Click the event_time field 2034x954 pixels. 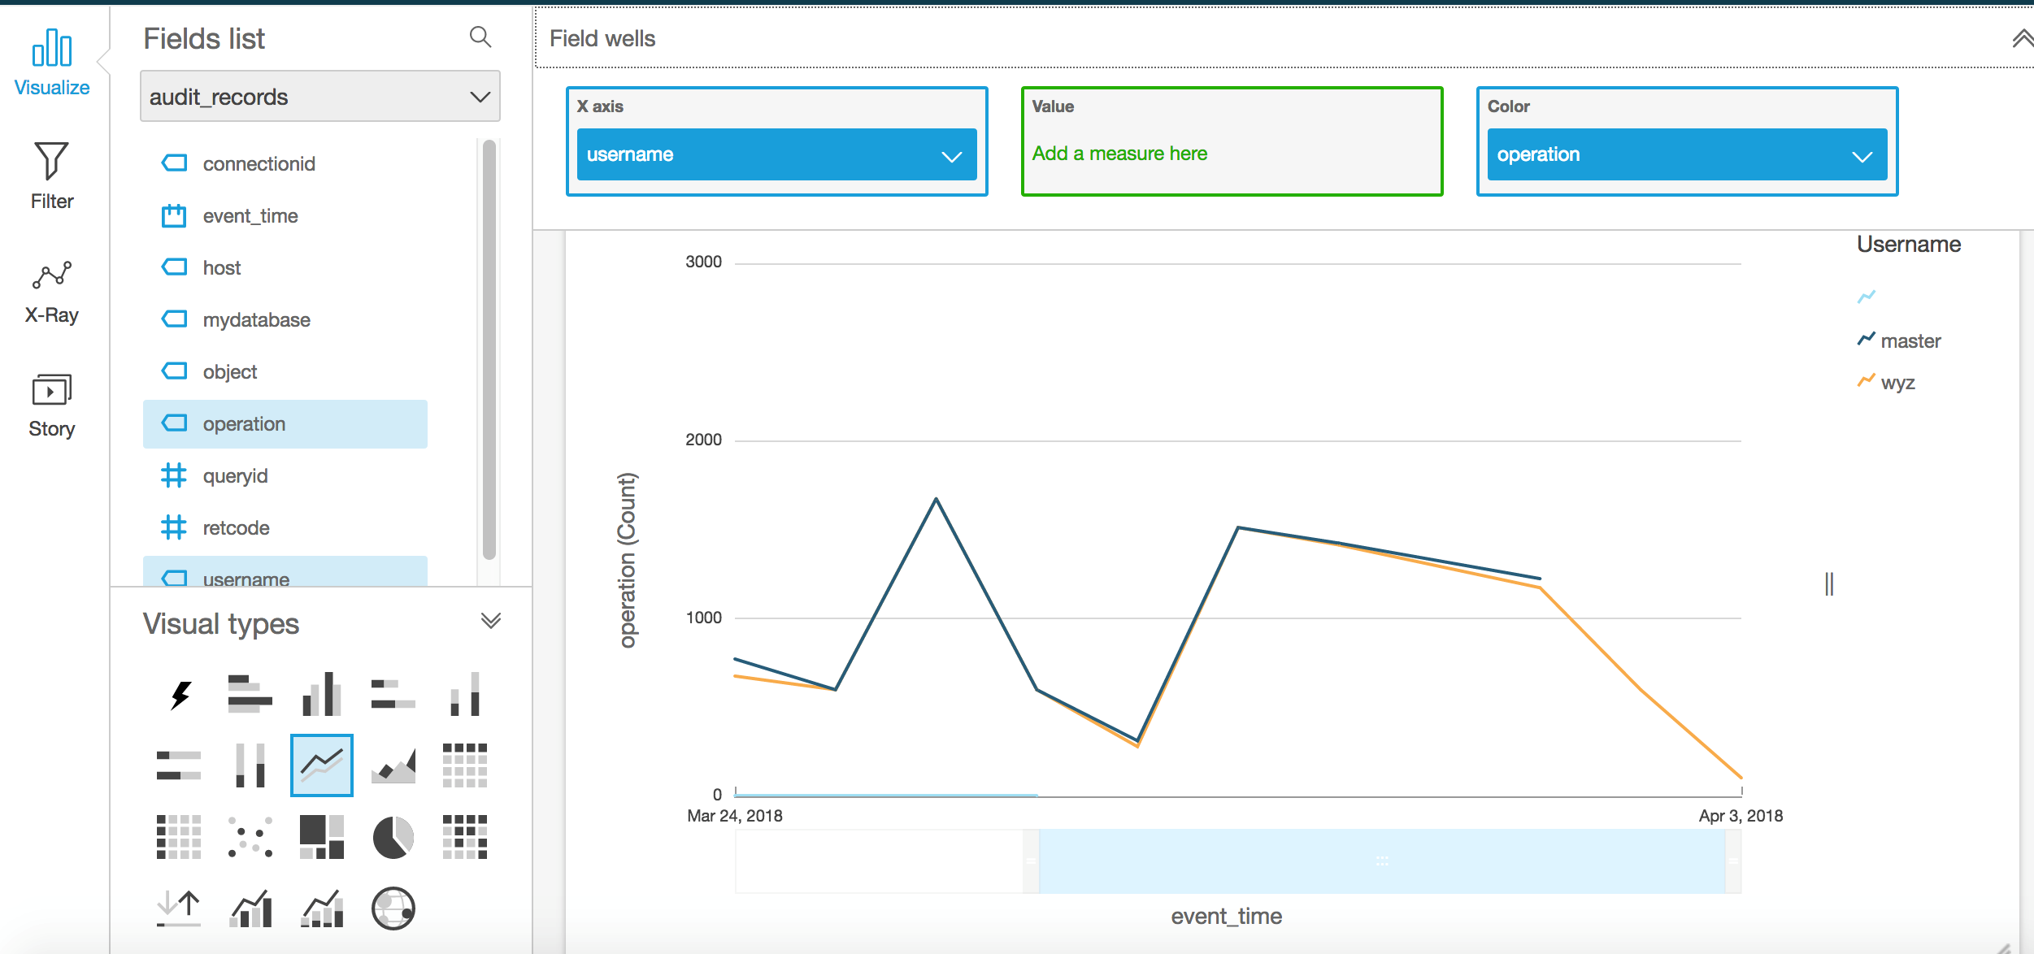tap(250, 216)
